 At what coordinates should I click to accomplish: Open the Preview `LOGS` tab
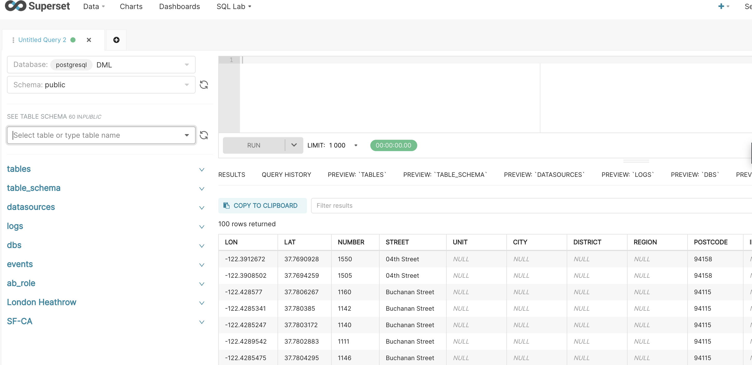point(627,175)
